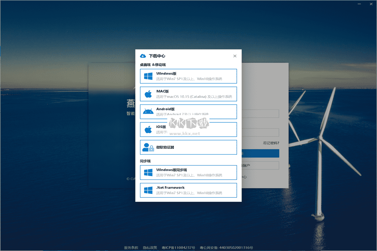The width and height of the screenshot is (377, 251).
Task: Open the 隐私政策 footer link
Action: pyautogui.click(x=150, y=248)
